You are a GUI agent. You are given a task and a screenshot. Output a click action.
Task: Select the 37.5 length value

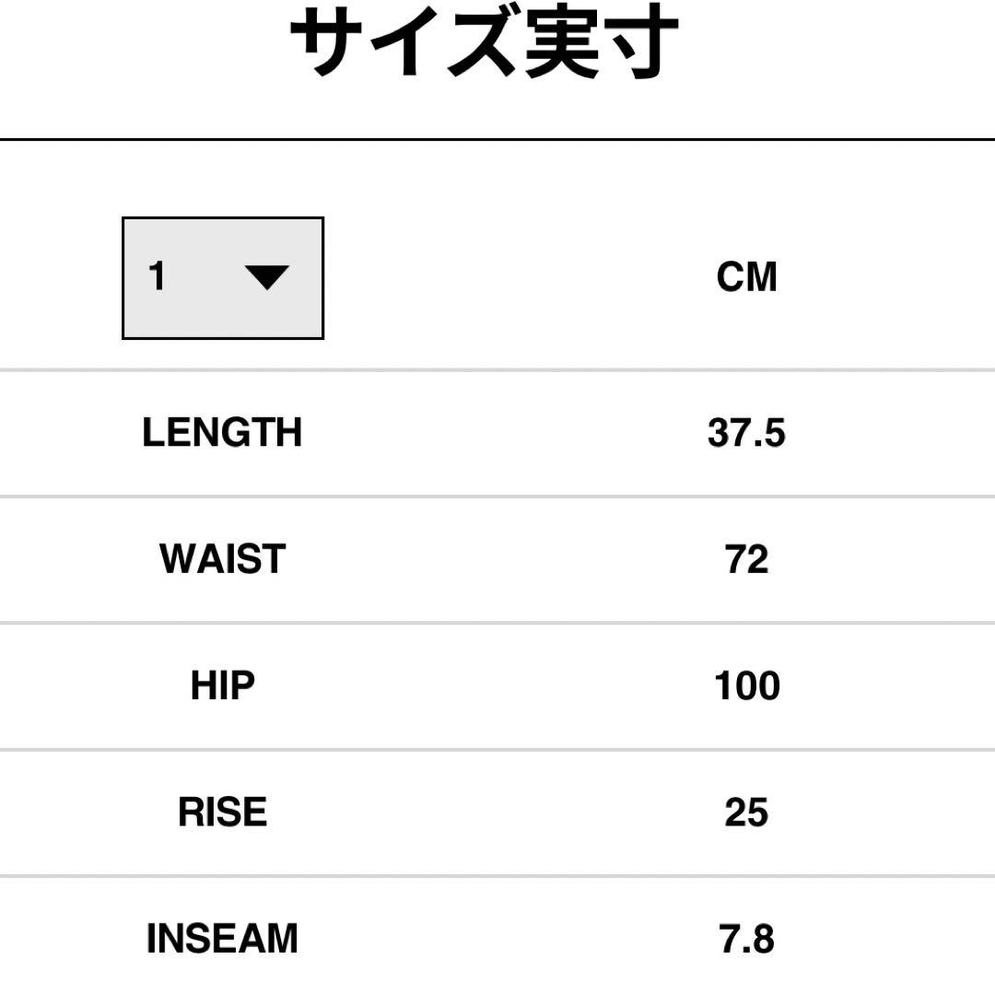pyautogui.click(x=746, y=432)
